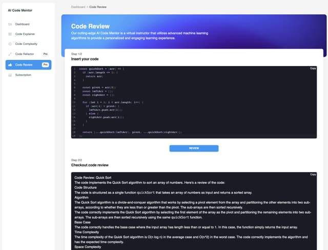Open Subscription via its sidebar icon

click(10, 75)
